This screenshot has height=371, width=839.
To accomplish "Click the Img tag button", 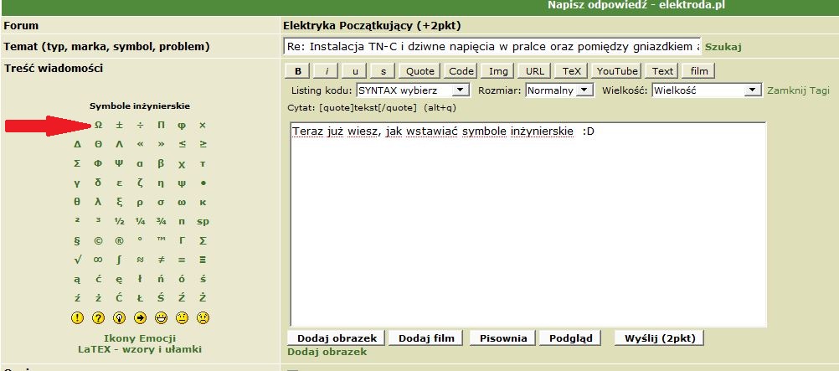I will (498, 70).
